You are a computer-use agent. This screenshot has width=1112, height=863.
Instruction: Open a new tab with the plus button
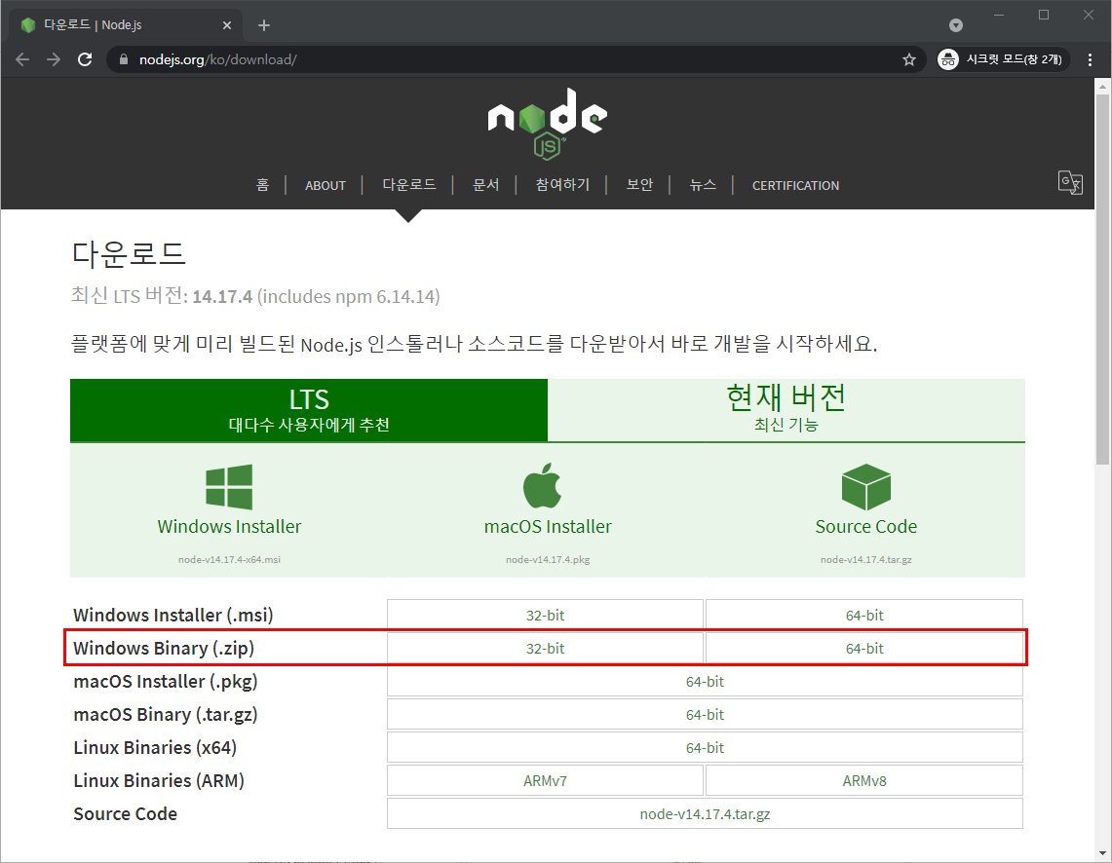point(264,25)
